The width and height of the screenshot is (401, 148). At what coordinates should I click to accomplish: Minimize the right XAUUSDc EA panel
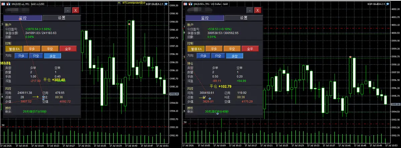pyautogui.click(x=250, y=10)
